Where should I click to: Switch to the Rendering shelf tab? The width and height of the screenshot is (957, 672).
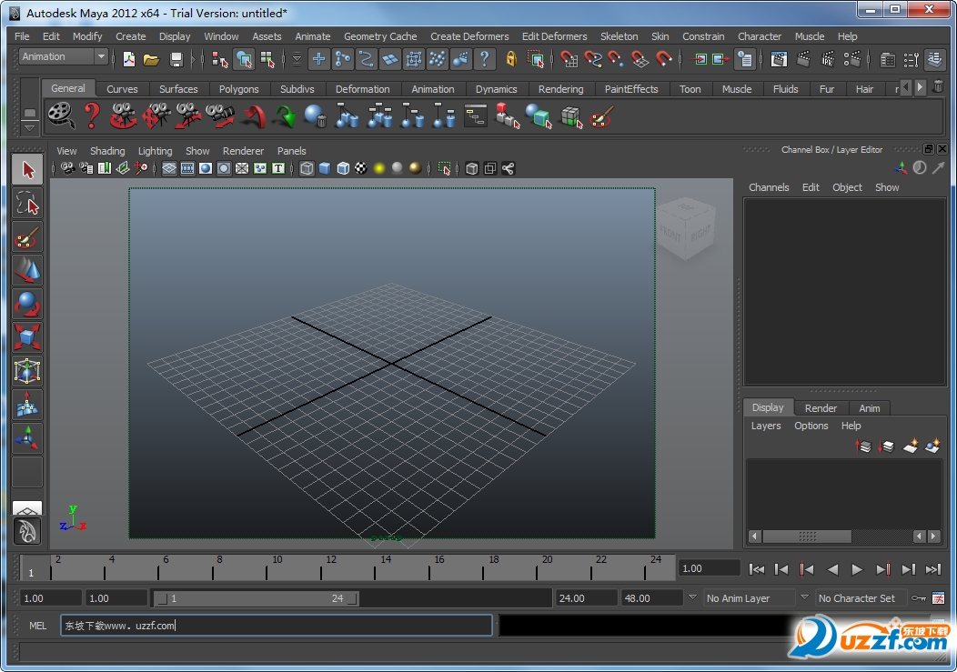(x=561, y=89)
